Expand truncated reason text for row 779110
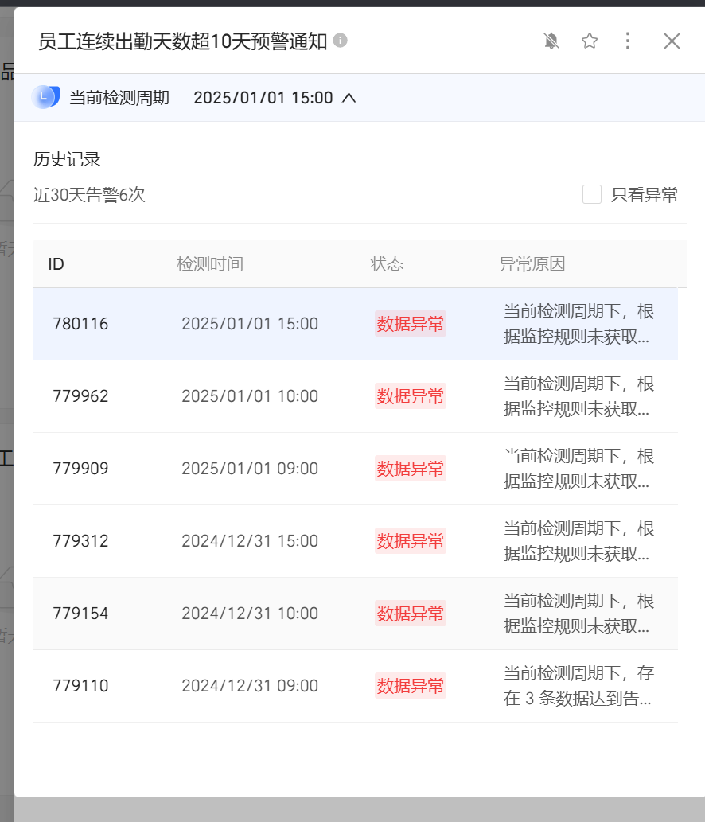This screenshot has height=822, width=705. (x=578, y=686)
